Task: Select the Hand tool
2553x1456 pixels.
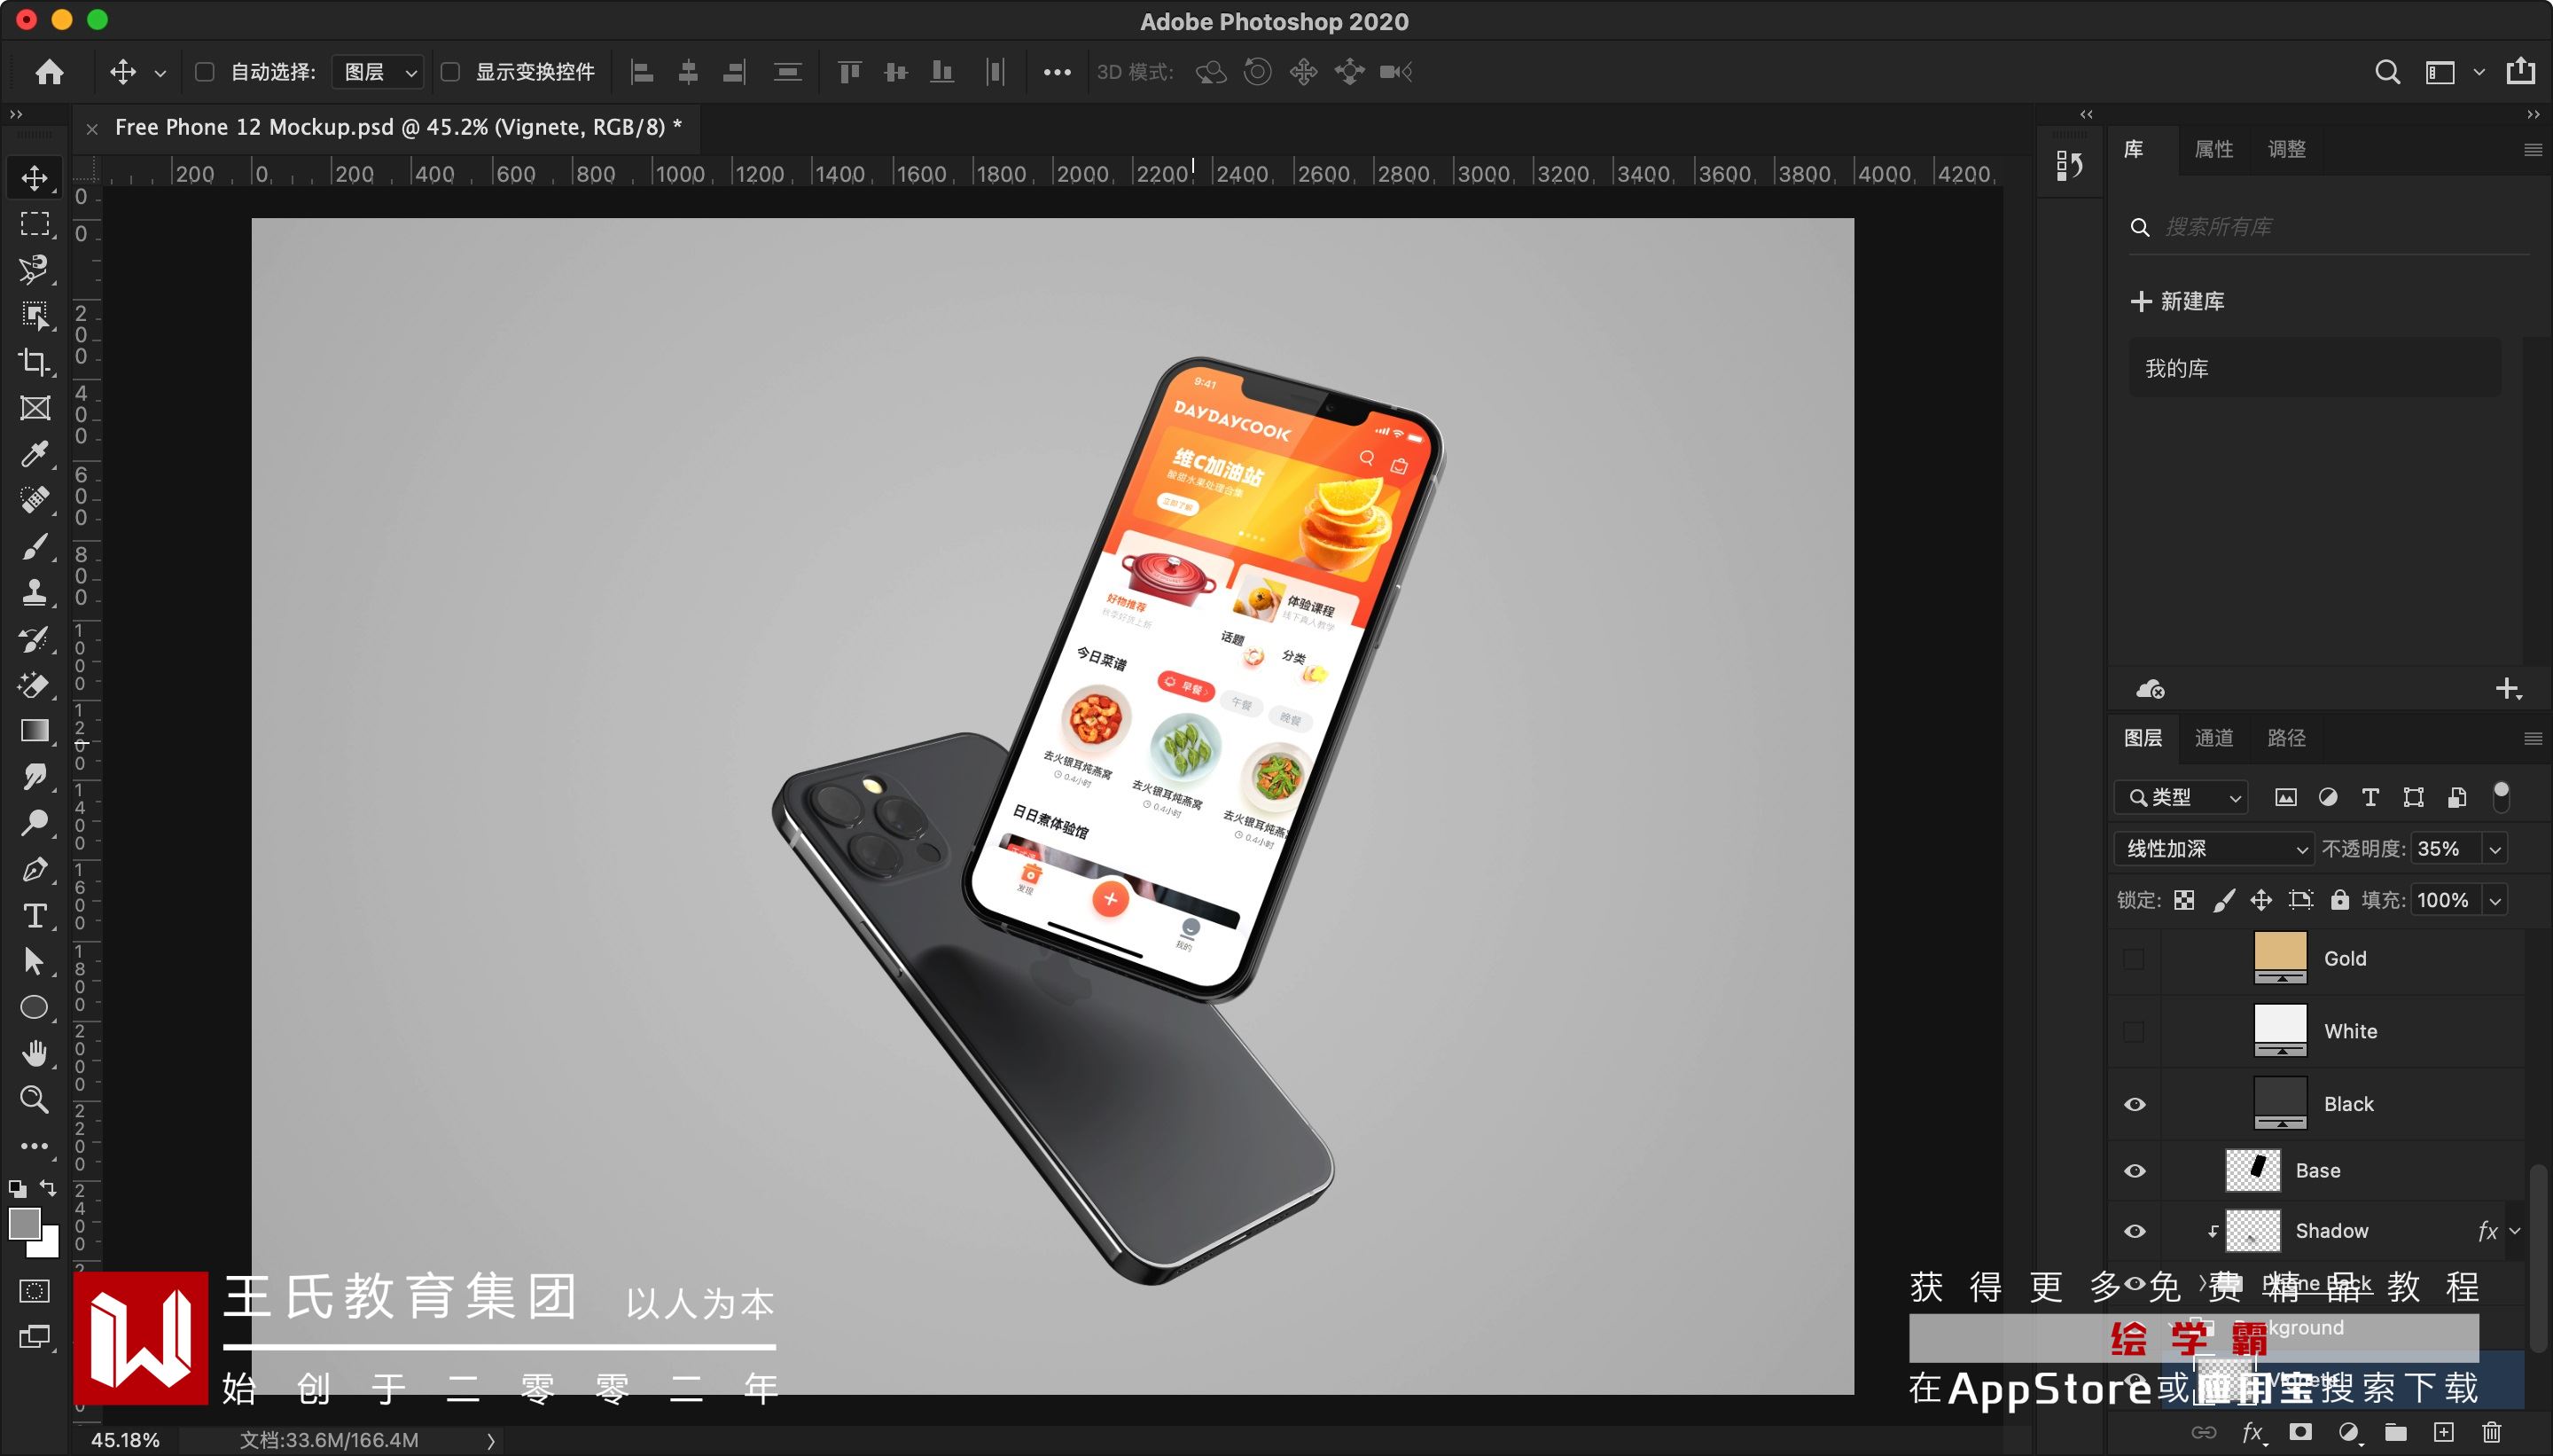Action: [35, 1053]
